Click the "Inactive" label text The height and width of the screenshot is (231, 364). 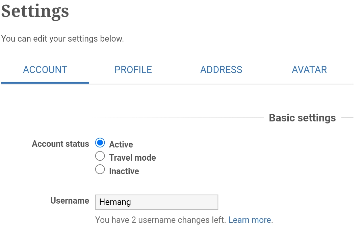pos(124,171)
